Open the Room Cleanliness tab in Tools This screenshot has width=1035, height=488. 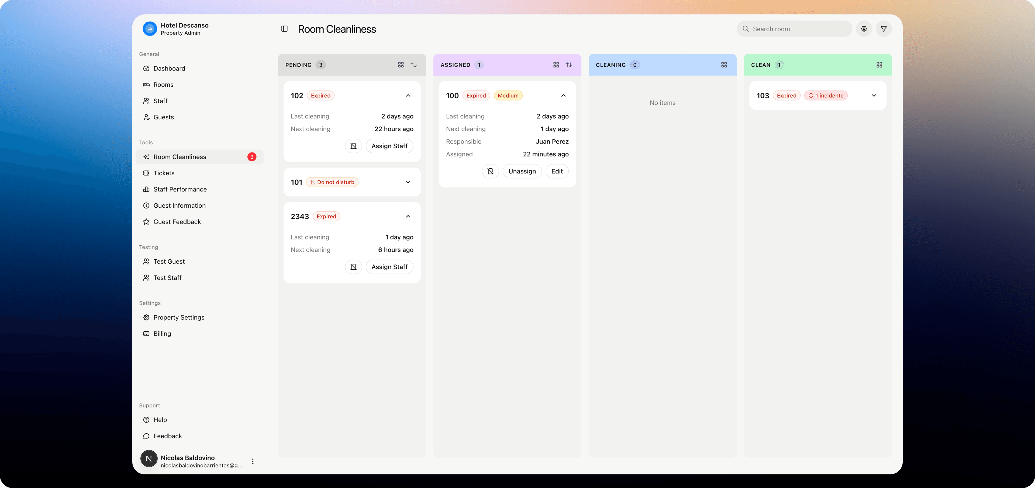click(180, 156)
